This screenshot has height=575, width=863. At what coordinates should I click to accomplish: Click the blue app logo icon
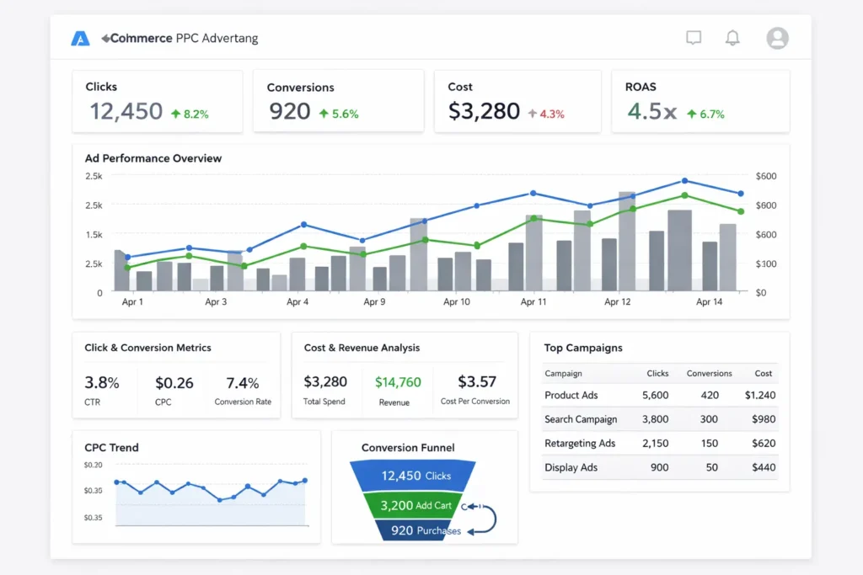pyautogui.click(x=80, y=39)
